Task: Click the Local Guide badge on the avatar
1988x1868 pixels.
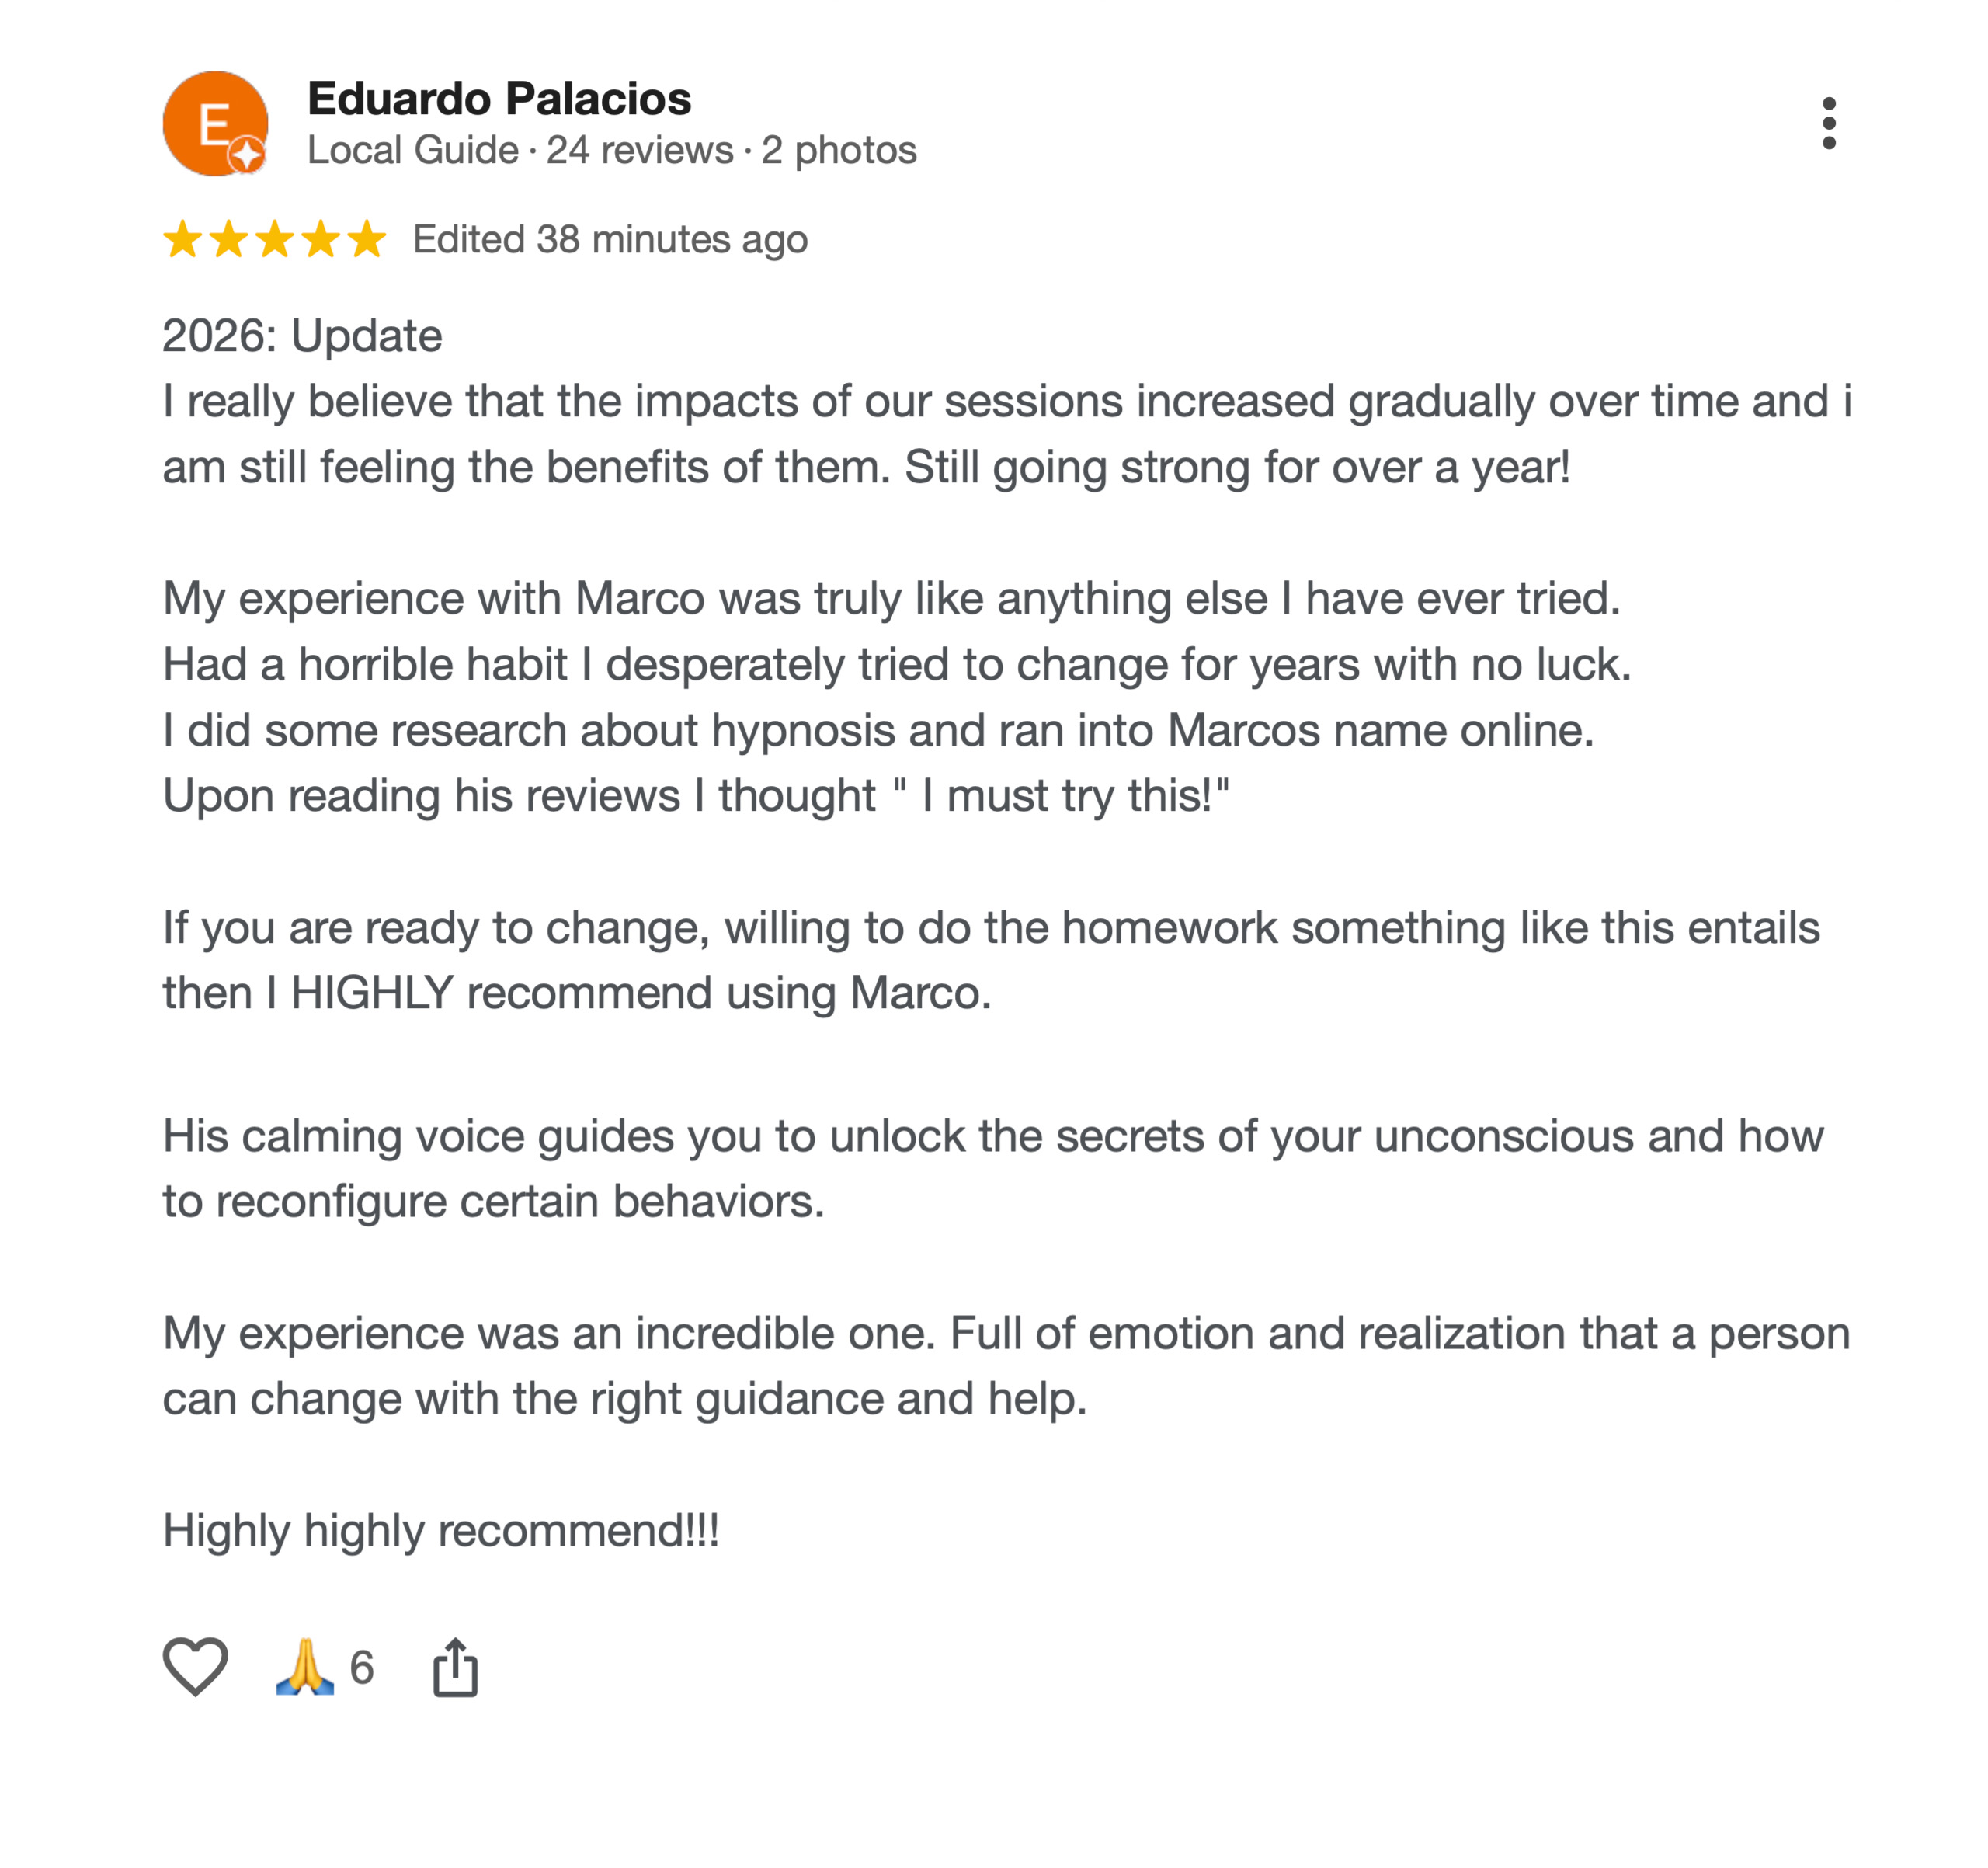Action: click(x=247, y=155)
